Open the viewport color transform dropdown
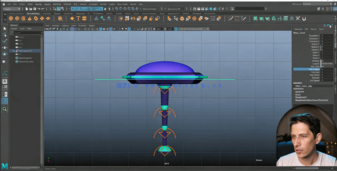Viewport: 337px width, 171px height. (193, 29)
